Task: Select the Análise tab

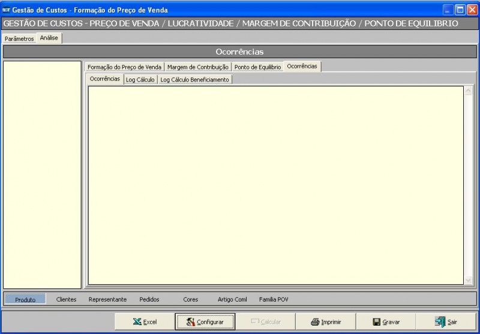Action: tap(49, 38)
